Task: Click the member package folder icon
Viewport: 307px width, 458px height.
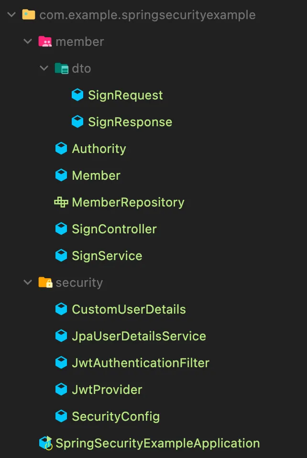Action: coord(45,42)
